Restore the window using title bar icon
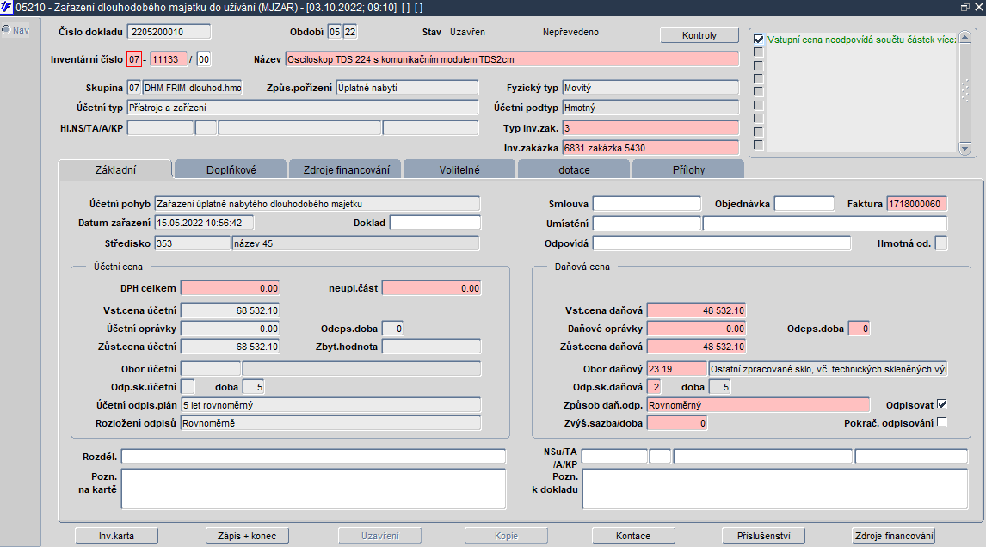Screen dimensions: 986x547 pos(965,7)
